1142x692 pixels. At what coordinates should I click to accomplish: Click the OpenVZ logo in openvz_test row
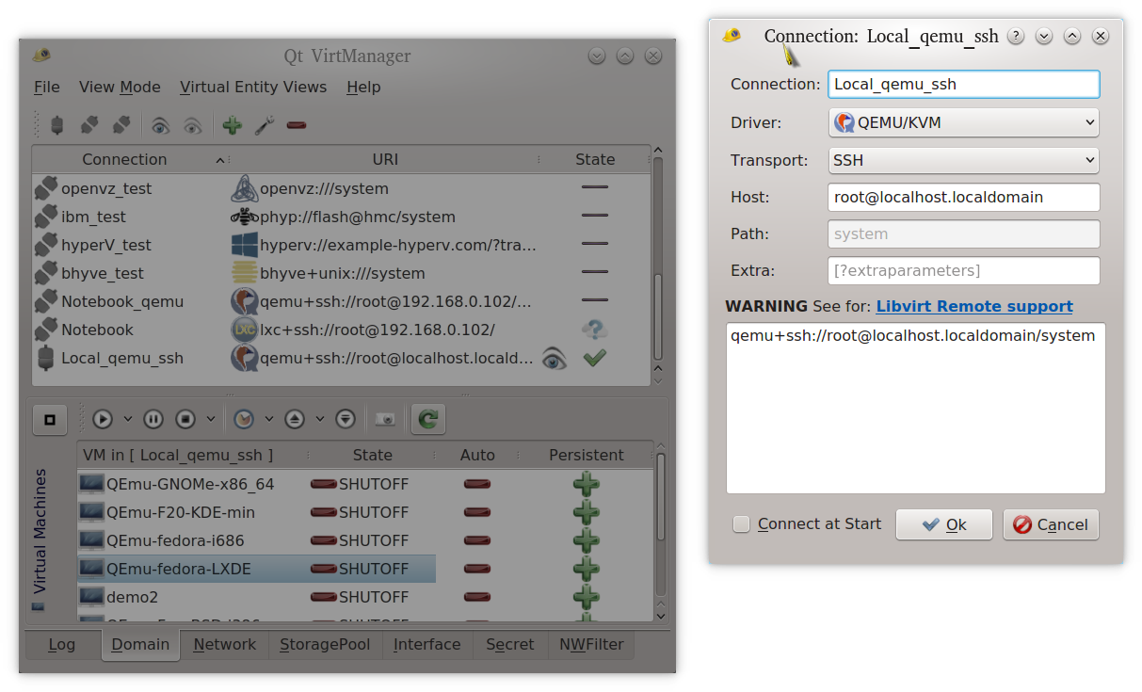(x=244, y=188)
